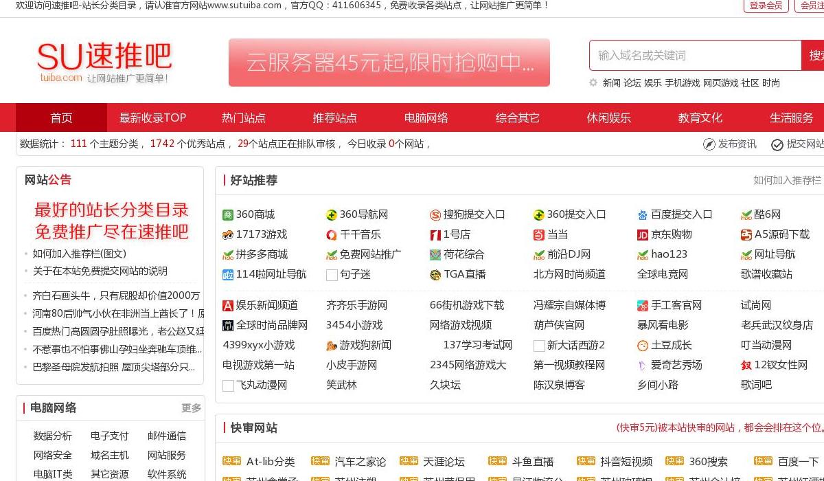Click the 爱奇艺秀场 favicon
The height and width of the screenshot is (481, 824).
[x=643, y=366]
